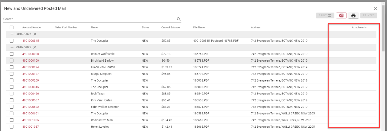The height and width of the screenshot is (131, 387).
Task: Click into the Search input field
Action: [x=88, y=19]
